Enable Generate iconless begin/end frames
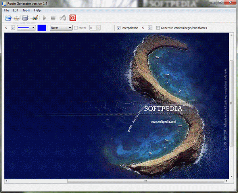The height and width of the screenshot is (193, 238). (x=158, y=28)
